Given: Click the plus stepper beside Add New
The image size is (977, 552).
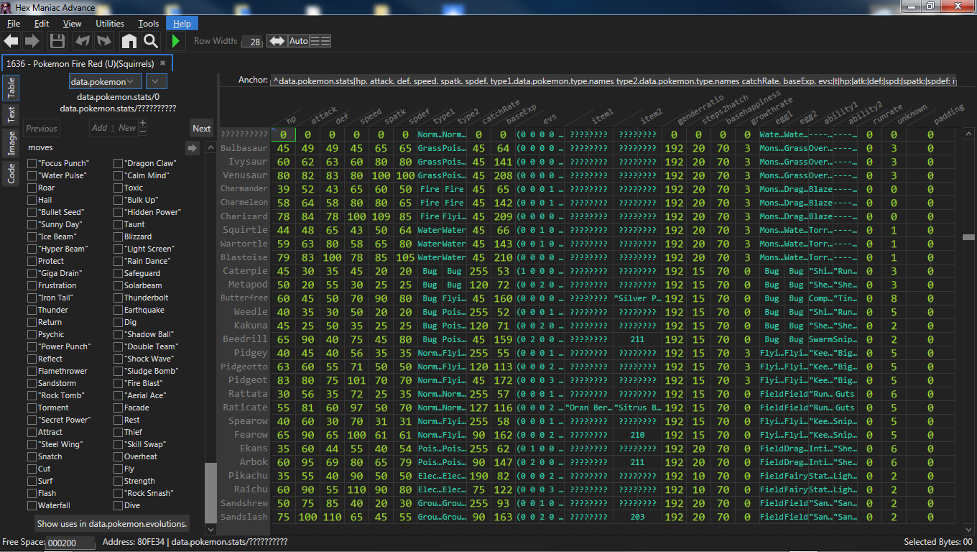Looking at the screenshot, I should click(143, 124).
